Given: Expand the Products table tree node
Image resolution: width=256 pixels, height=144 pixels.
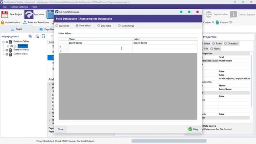Looking at the screenshot, I should click(8, 46).
